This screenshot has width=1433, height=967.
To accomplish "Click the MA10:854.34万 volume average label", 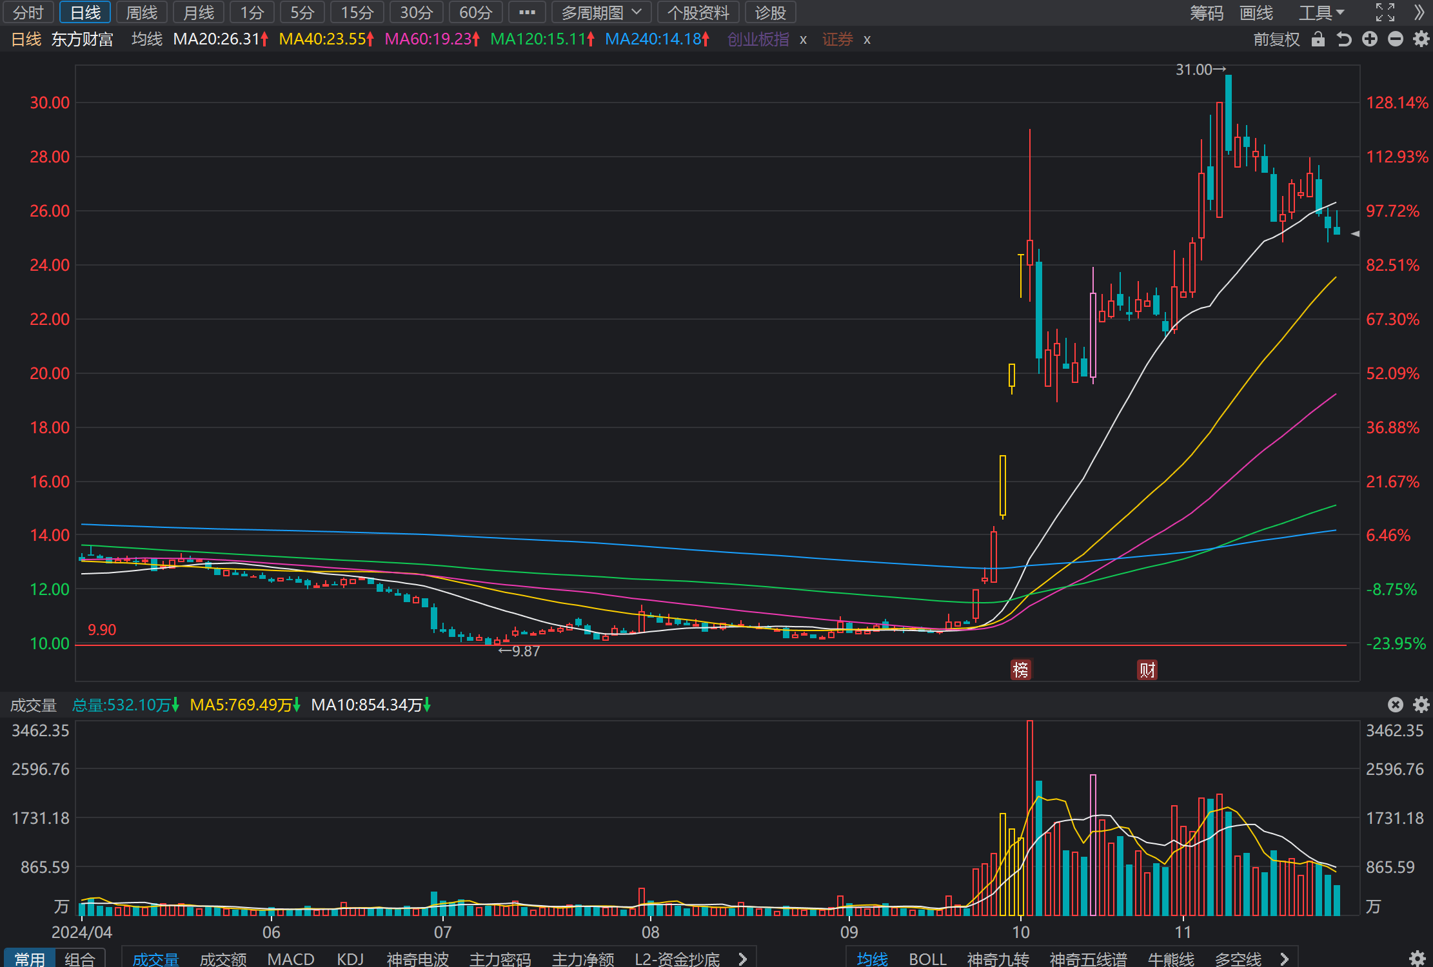I will pos(371,705).
